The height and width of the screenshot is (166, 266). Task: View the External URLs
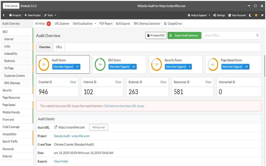tap(163, 82)
